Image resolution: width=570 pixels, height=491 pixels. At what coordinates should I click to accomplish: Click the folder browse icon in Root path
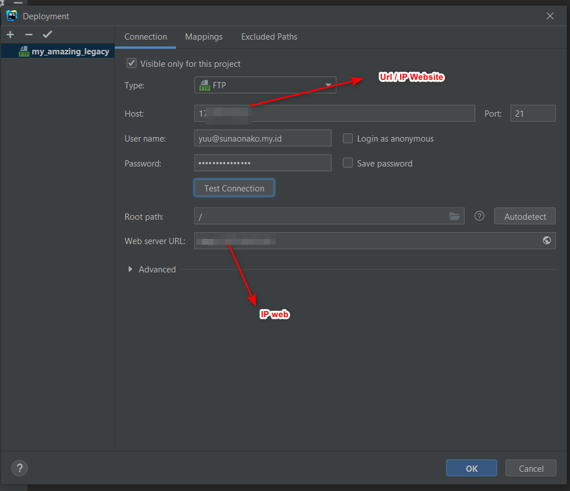click(x=454, y=216)
